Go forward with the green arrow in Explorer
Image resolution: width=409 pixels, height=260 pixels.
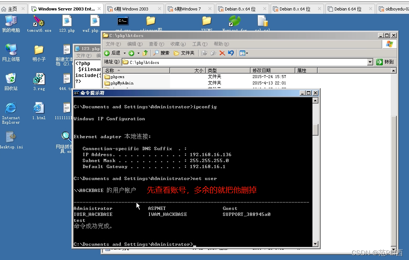(x=132, y=53)
